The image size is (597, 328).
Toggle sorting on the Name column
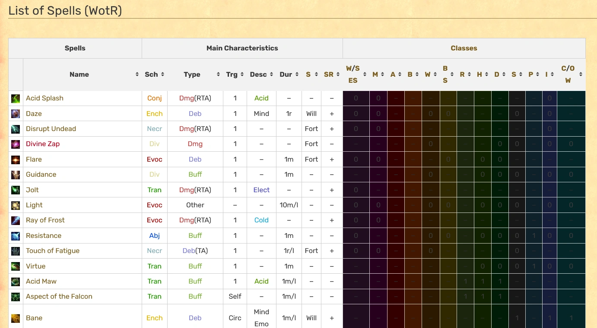point(137,74)
